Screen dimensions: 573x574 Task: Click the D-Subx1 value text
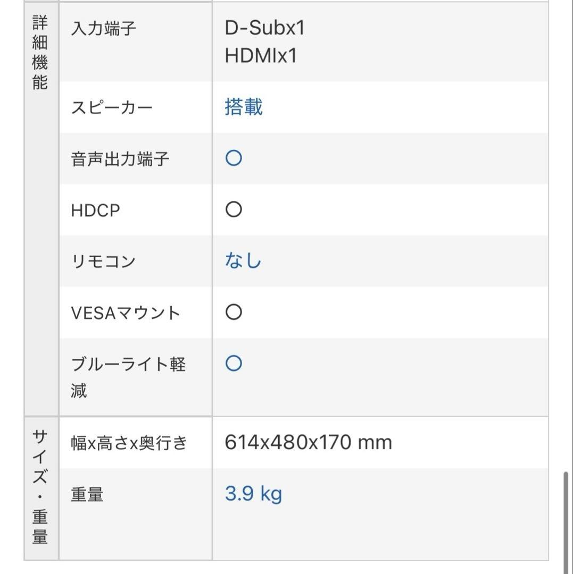point(265,28)
